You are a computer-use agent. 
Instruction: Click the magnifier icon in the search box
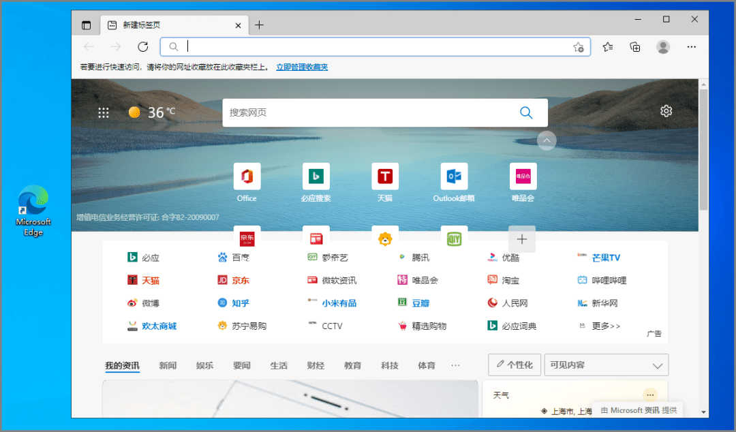tap(525, 112)
